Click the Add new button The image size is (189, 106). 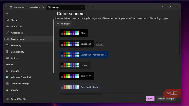coord(63,24)
